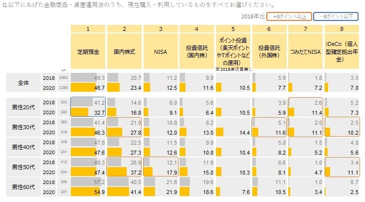Click the orange '+5ポイント以上' legend box
Viewport: 365px width, 202px height.
[289, 16]
